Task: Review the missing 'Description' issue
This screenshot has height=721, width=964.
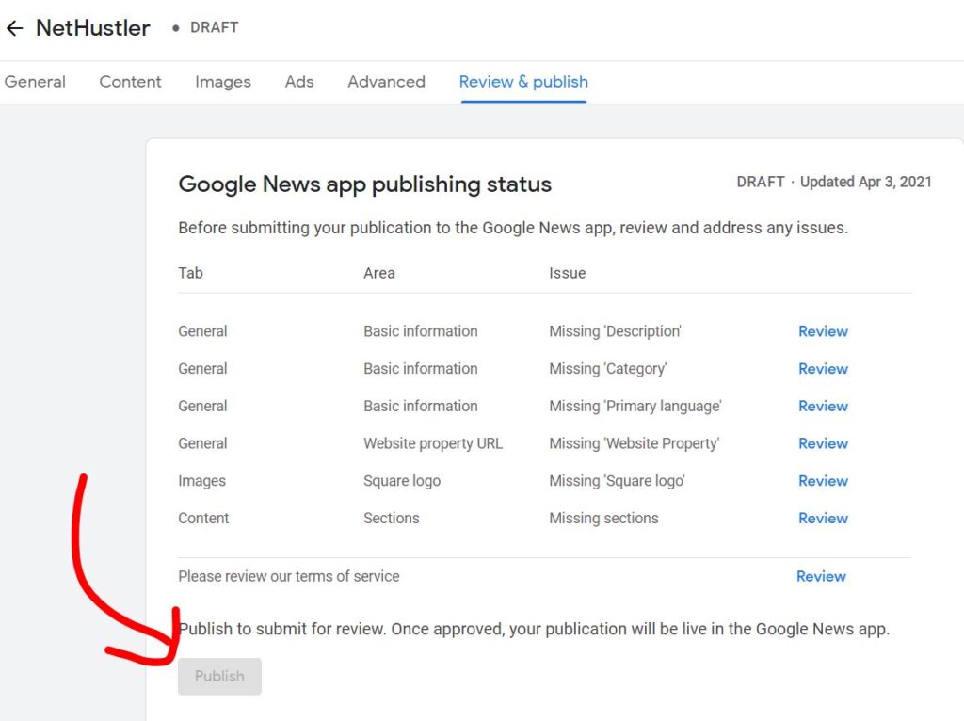Action: tap(823, 331)
